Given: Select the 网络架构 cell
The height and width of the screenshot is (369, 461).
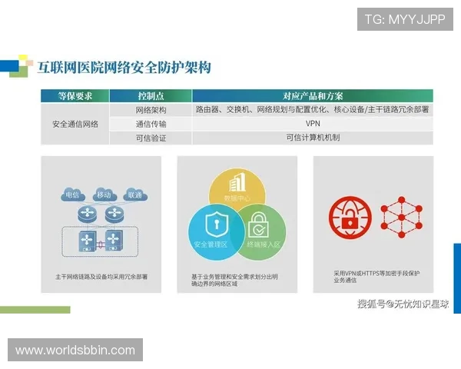Looking at the screenshot, I should pyautogui.click(x=151, y=110).
